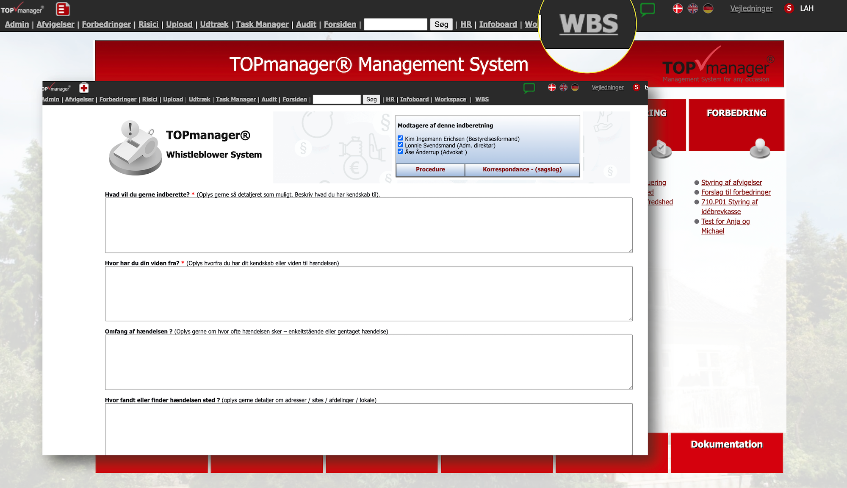847x488 pixels.
Task: Open Upload in main top menu
Action: [179, 24]
